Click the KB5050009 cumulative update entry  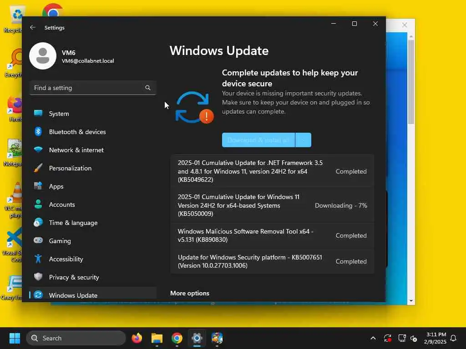tap(272, 205)
